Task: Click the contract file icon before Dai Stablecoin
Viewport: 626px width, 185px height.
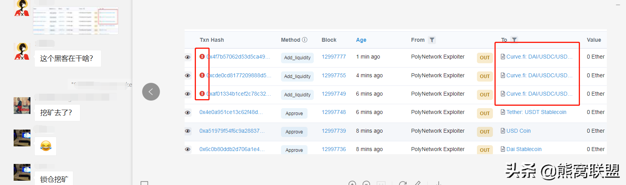Action: click(x=503, y=149)
